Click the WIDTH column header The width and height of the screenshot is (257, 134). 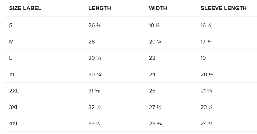[158, 8]
